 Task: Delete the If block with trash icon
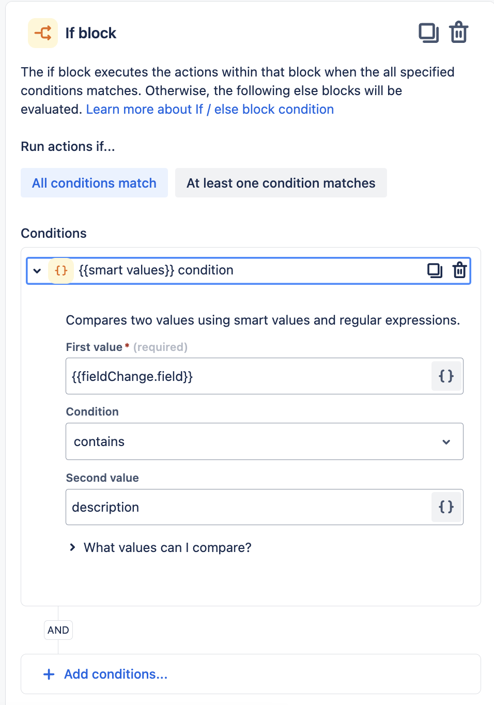pyautogui.click(x=459, y=33)
